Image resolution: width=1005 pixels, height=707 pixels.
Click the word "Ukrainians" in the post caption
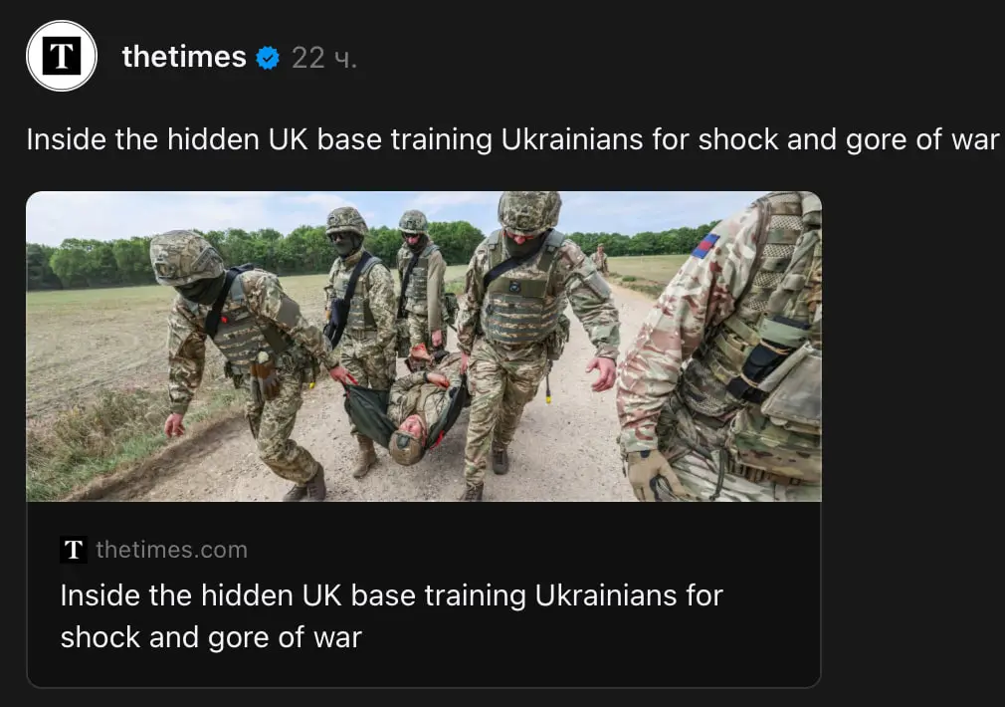point(572,139)
